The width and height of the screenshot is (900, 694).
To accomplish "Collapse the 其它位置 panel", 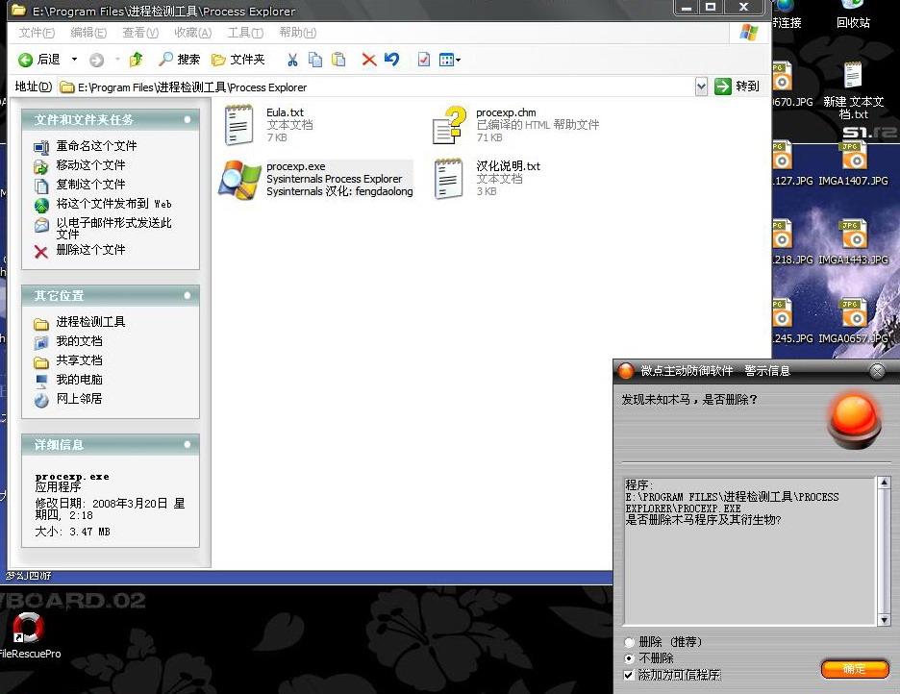I will point(187,295).
